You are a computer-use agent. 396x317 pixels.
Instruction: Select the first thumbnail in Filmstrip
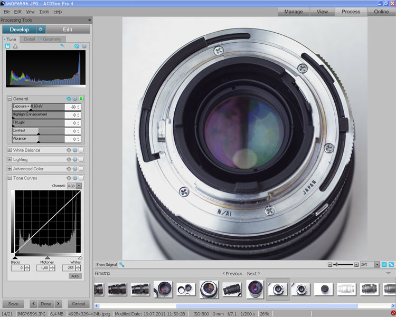pyautogui.click(x=98, y=289)
